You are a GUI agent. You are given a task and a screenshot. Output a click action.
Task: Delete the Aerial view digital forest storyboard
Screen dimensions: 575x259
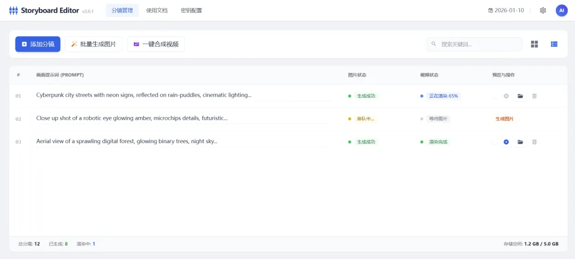535,142
